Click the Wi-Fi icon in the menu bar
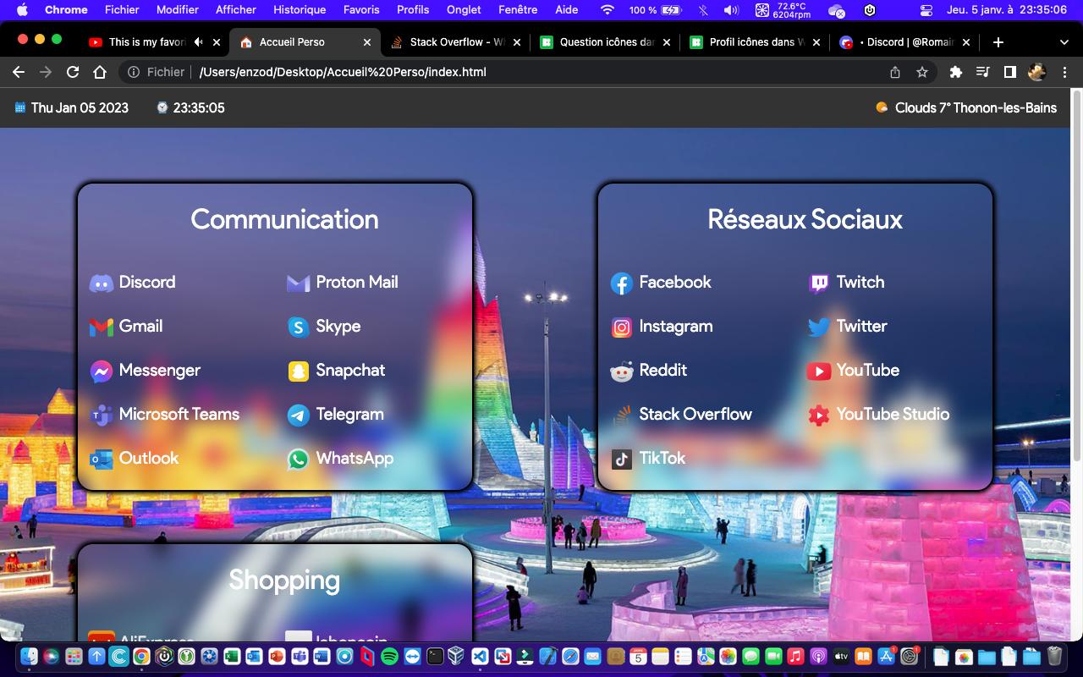1083x677 pixels. [607, 10]
